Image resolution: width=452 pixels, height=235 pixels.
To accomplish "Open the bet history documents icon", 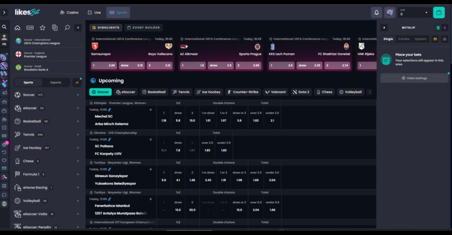I will point(55,28).
